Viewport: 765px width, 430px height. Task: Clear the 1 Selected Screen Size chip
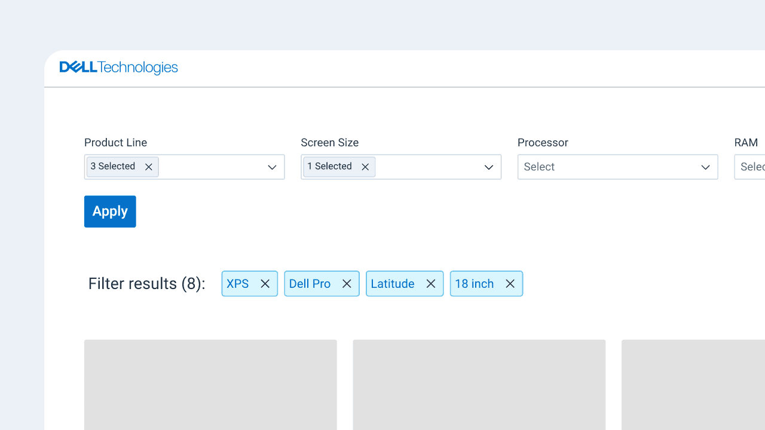click(365, 167)
